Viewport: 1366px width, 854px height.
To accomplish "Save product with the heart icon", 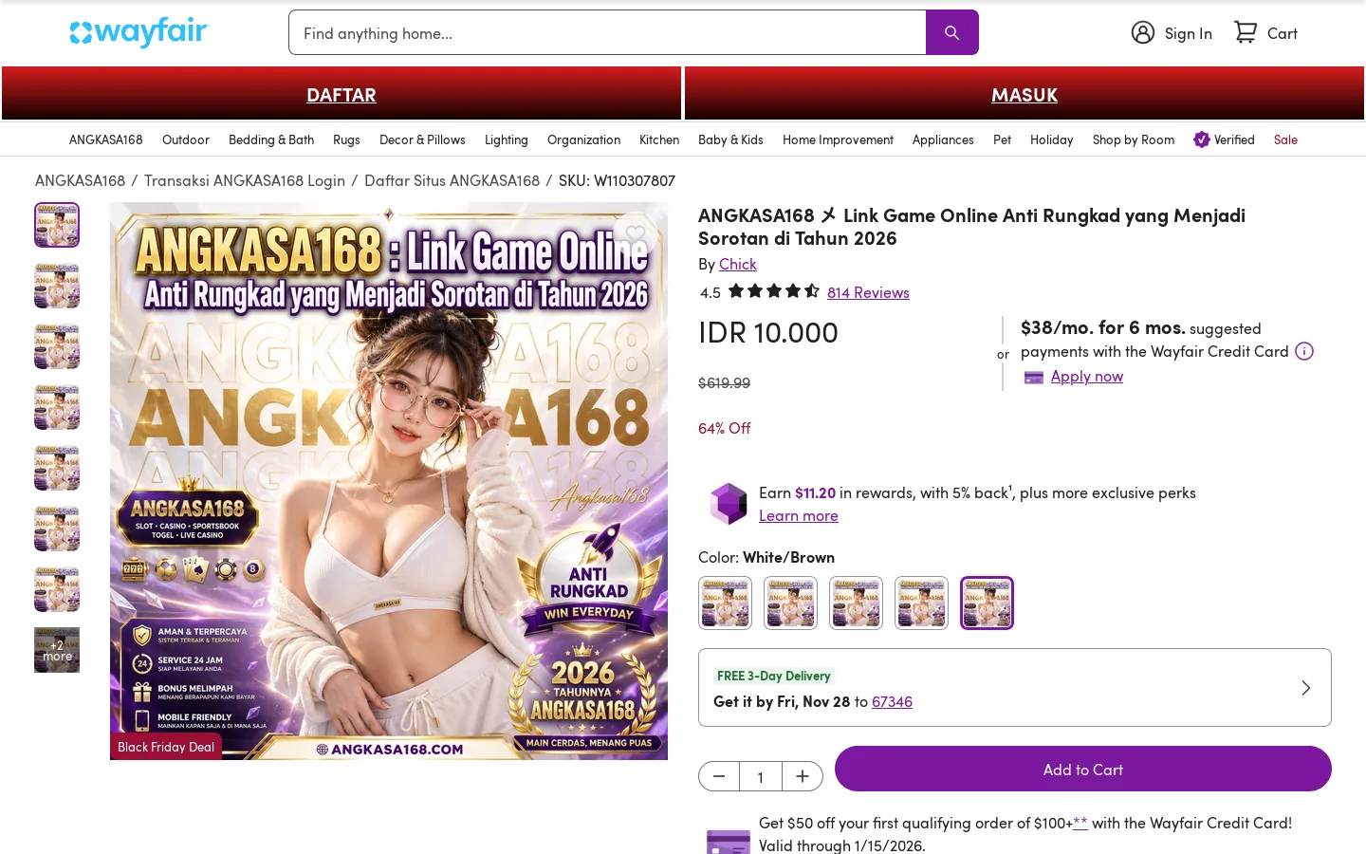I will 635,234.
